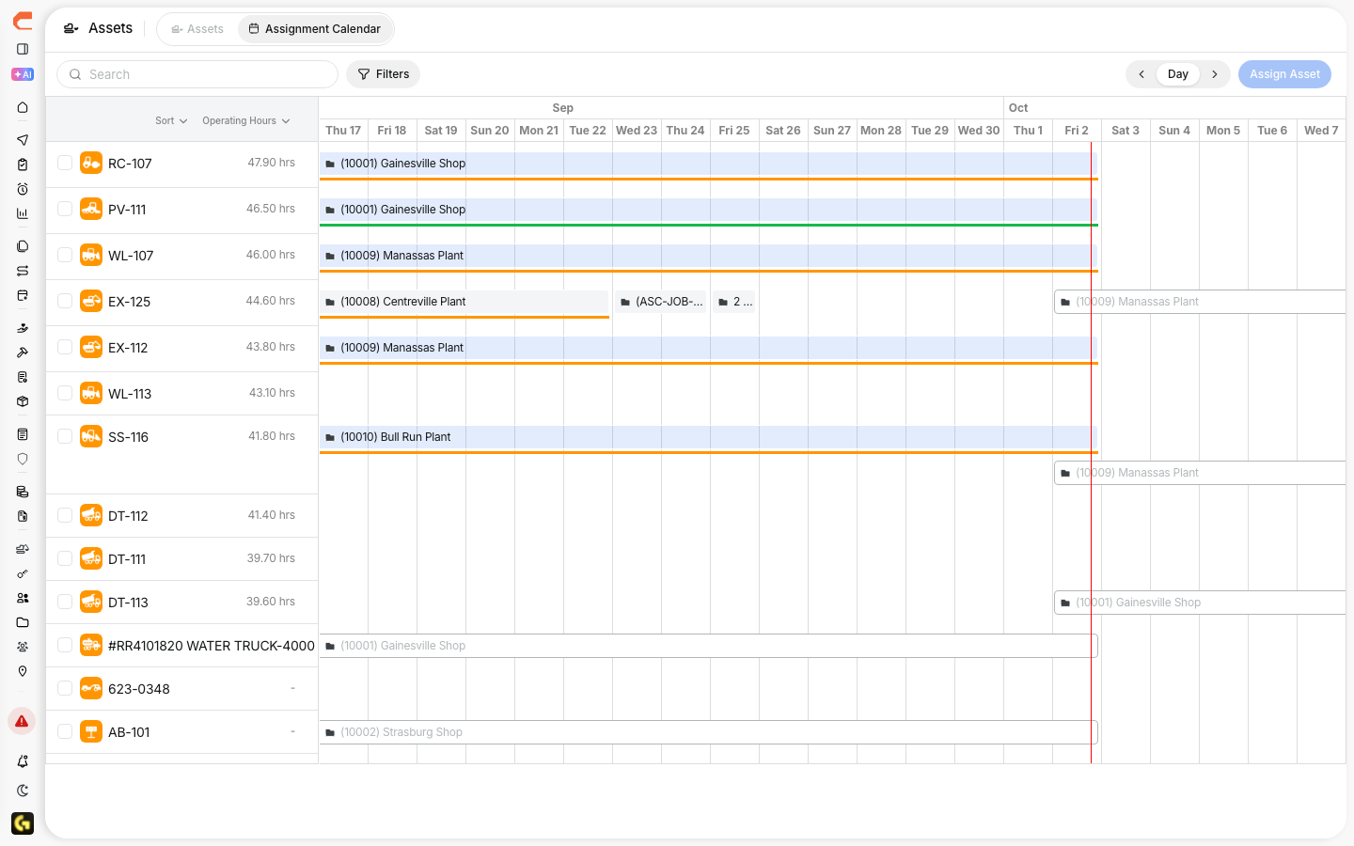Open the Sort dropdown
Viewport: 1354px width, 846px height.
tap(171, 120)
